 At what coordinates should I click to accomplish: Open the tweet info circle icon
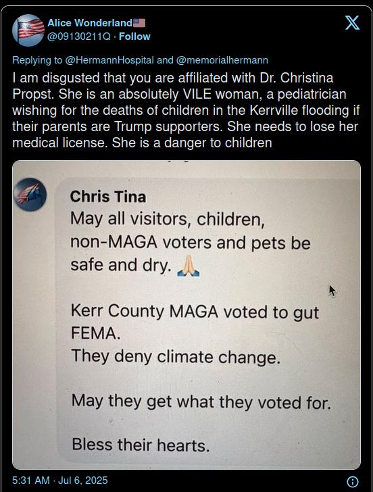[353, 481]
